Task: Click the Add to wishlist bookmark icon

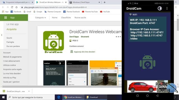Action: (72, 52)
